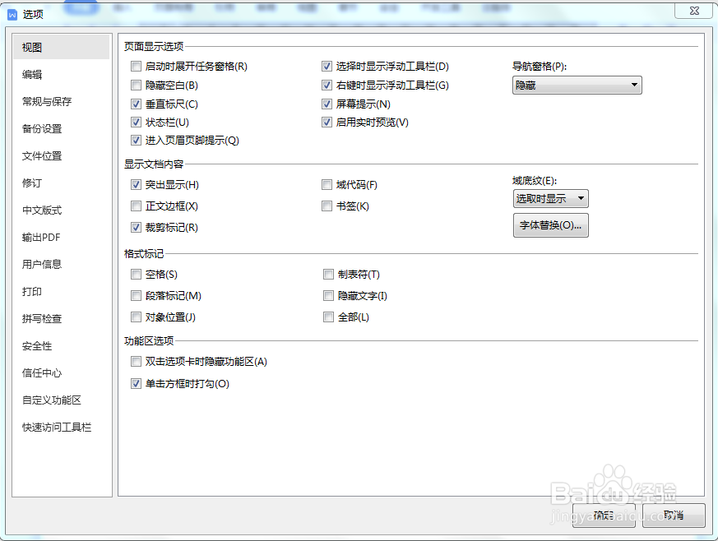Check the 空格 formatting mark option

pyautogui.click(x=137, y=274)
